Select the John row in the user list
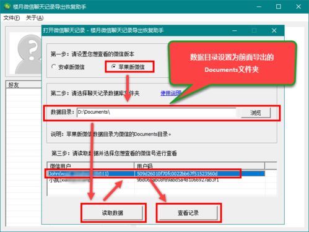The image size is (309, 232). [156, 173]
